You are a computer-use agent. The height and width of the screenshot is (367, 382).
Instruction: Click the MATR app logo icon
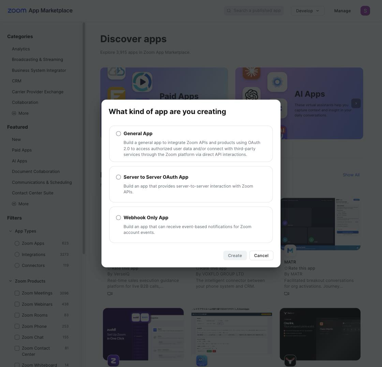290,251
